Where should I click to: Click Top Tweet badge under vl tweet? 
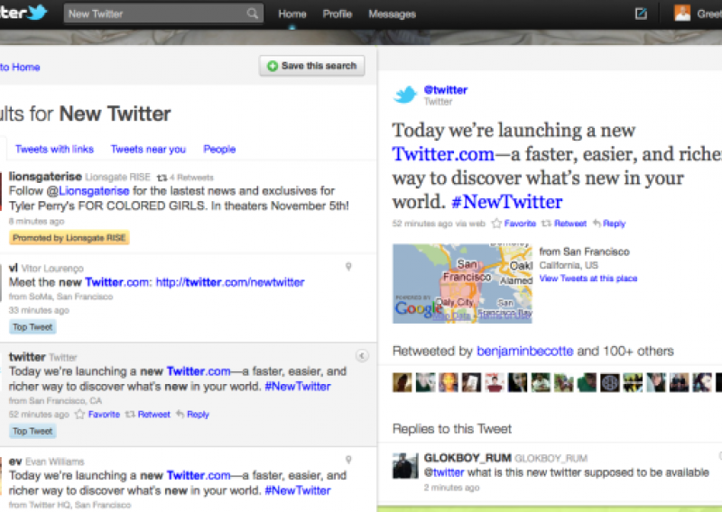32,327
